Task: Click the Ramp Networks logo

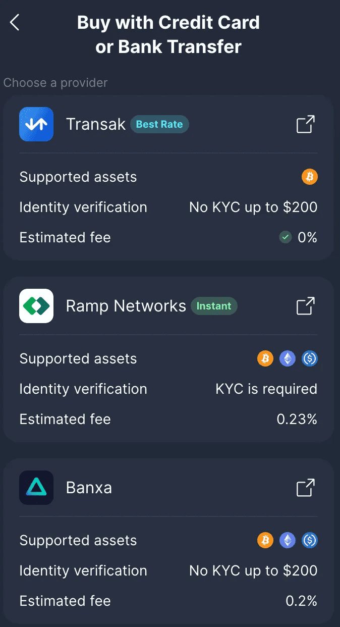Action: tap(36, 306)
